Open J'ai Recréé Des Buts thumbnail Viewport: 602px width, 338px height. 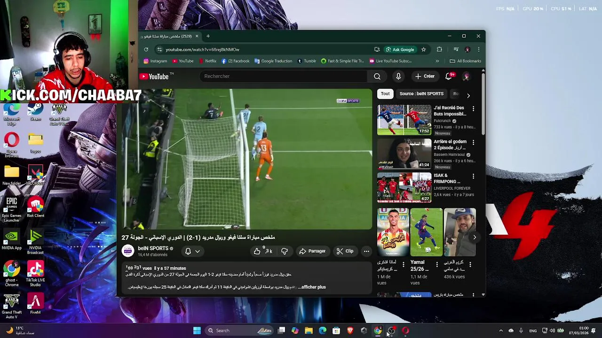404,120
